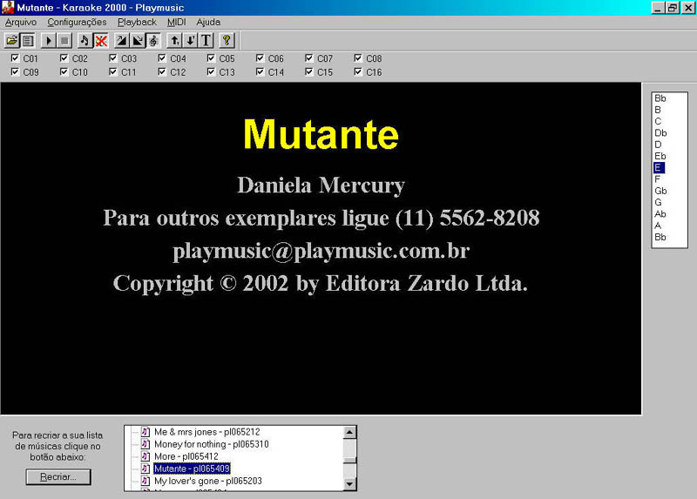Toggle channel C14 checkbox
Image resolution: width=697 pixels, height=499 pixels.
tap(260, 71)
